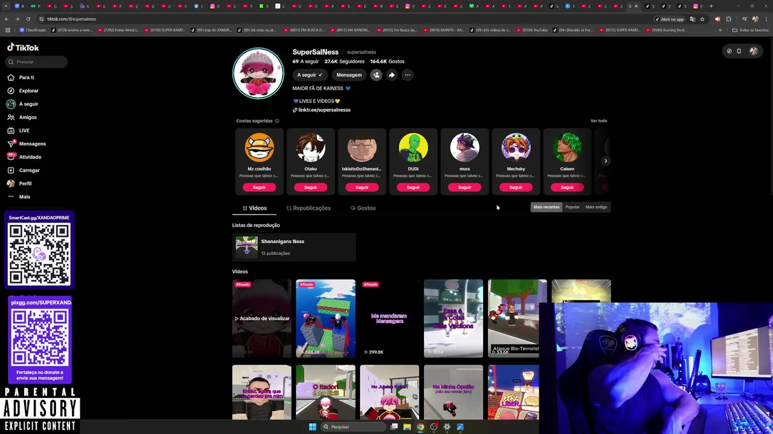Follow DUDI with Seguir button
This screenshot has height=434, width=773.
pyautogui.click(x=413, y=187)
